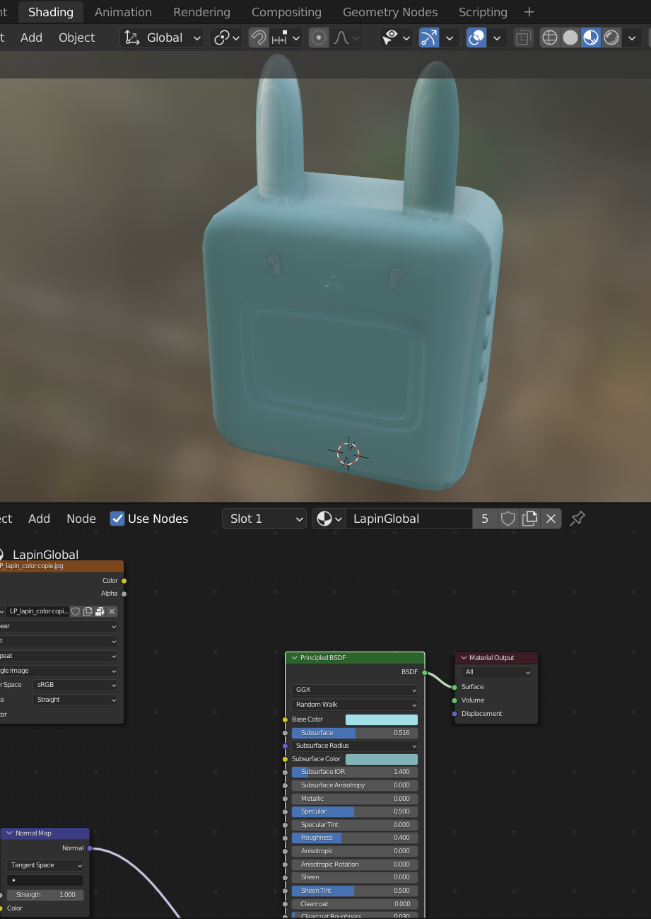Open the node editor Node menu
This screenshot has height=919, width=651.
click(81, 519)
